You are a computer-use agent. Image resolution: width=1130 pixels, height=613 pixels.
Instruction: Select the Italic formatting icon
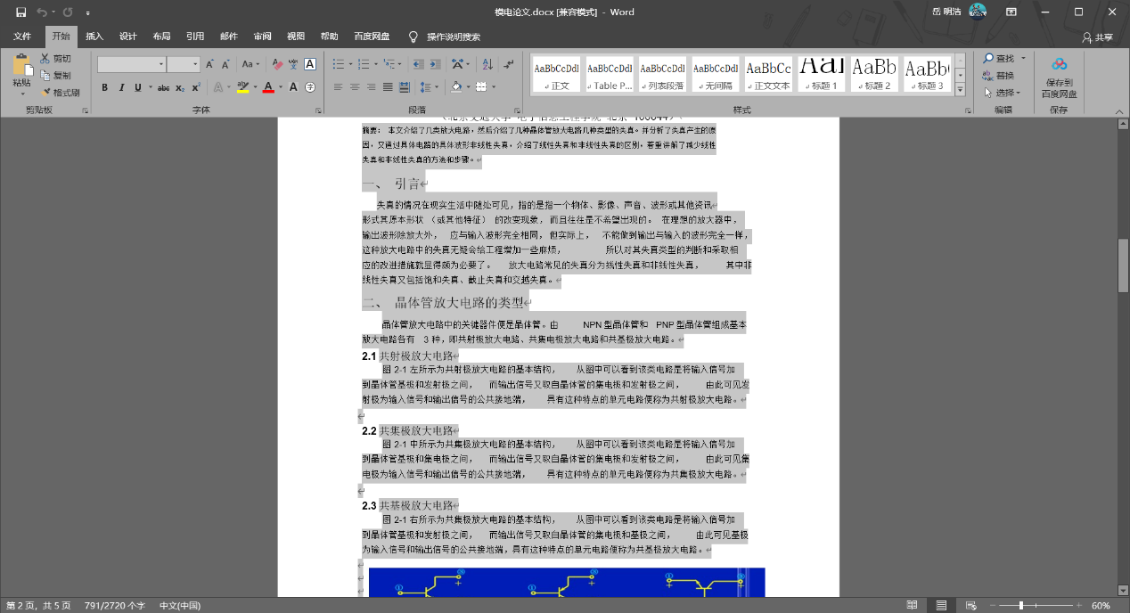(x=121, y=87)
